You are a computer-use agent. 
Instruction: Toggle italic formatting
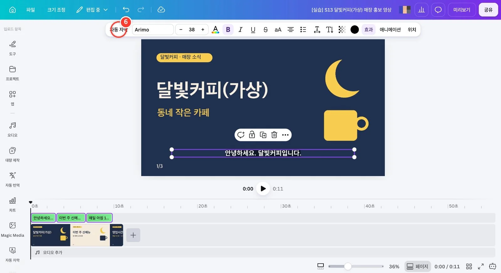pos(240,30)
